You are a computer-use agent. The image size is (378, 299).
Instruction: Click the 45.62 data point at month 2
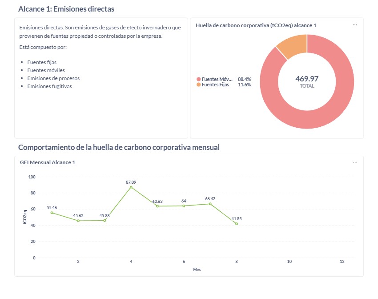78,221
